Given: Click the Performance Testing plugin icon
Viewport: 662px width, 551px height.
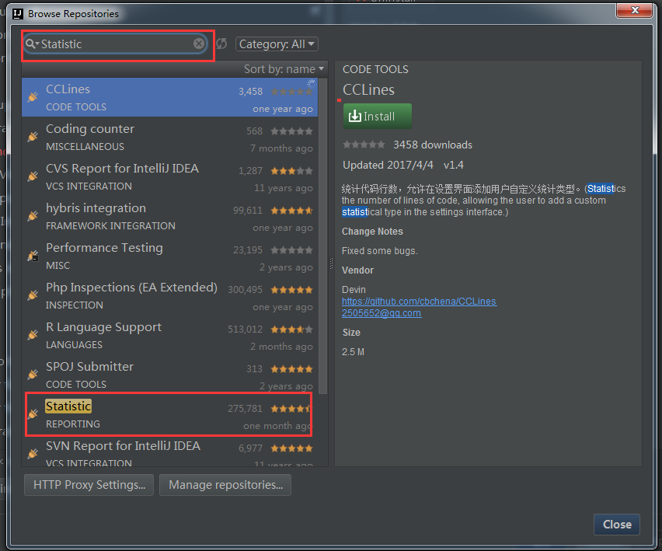Looking at the screenshot, I should click(33, 256).
